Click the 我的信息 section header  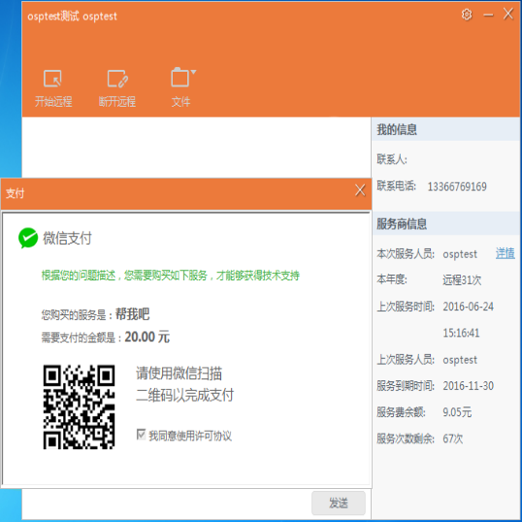[x=445, y=129]
